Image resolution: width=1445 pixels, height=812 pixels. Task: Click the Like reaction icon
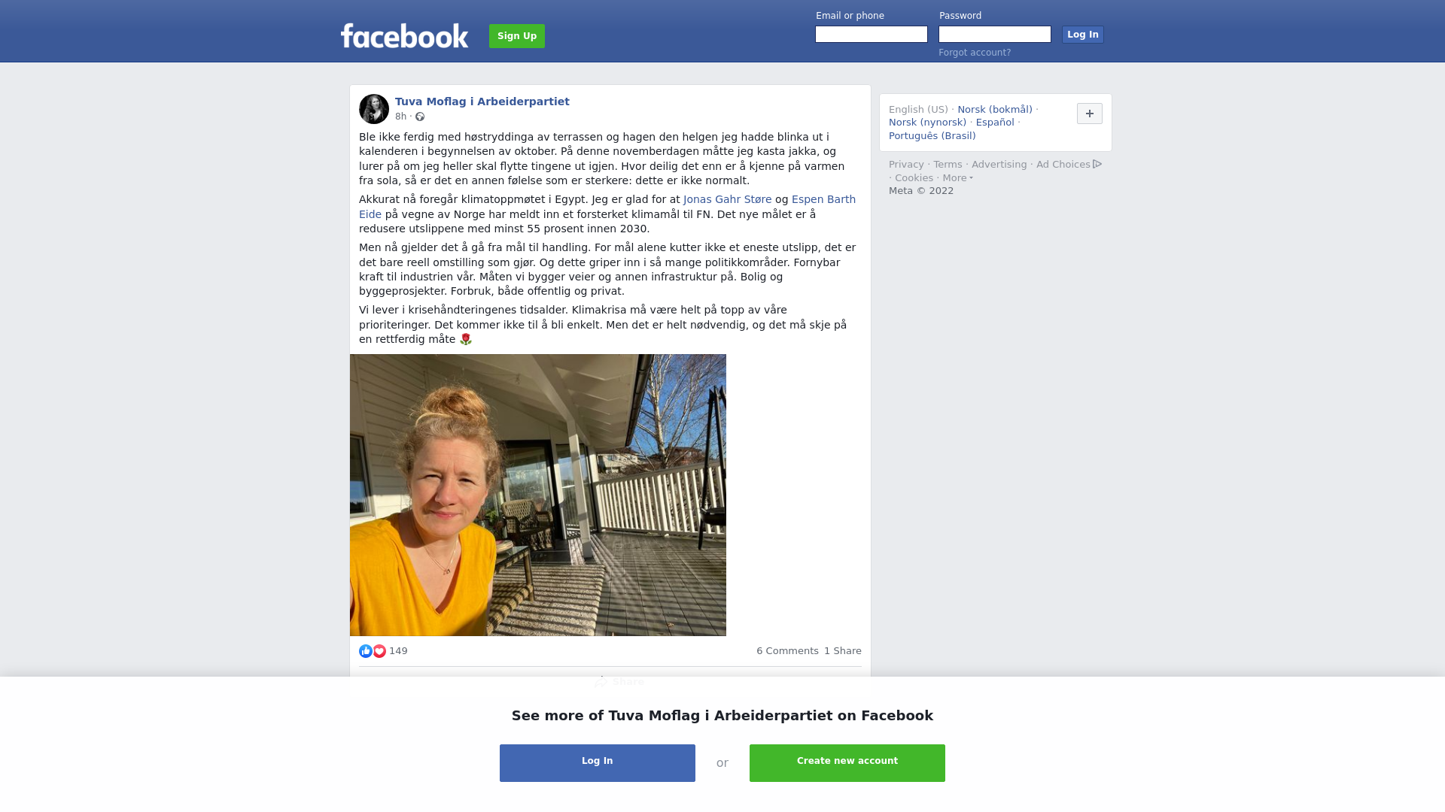366,651
